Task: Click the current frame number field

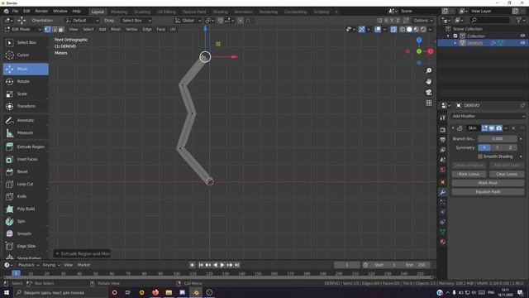Action: point(347,265)
